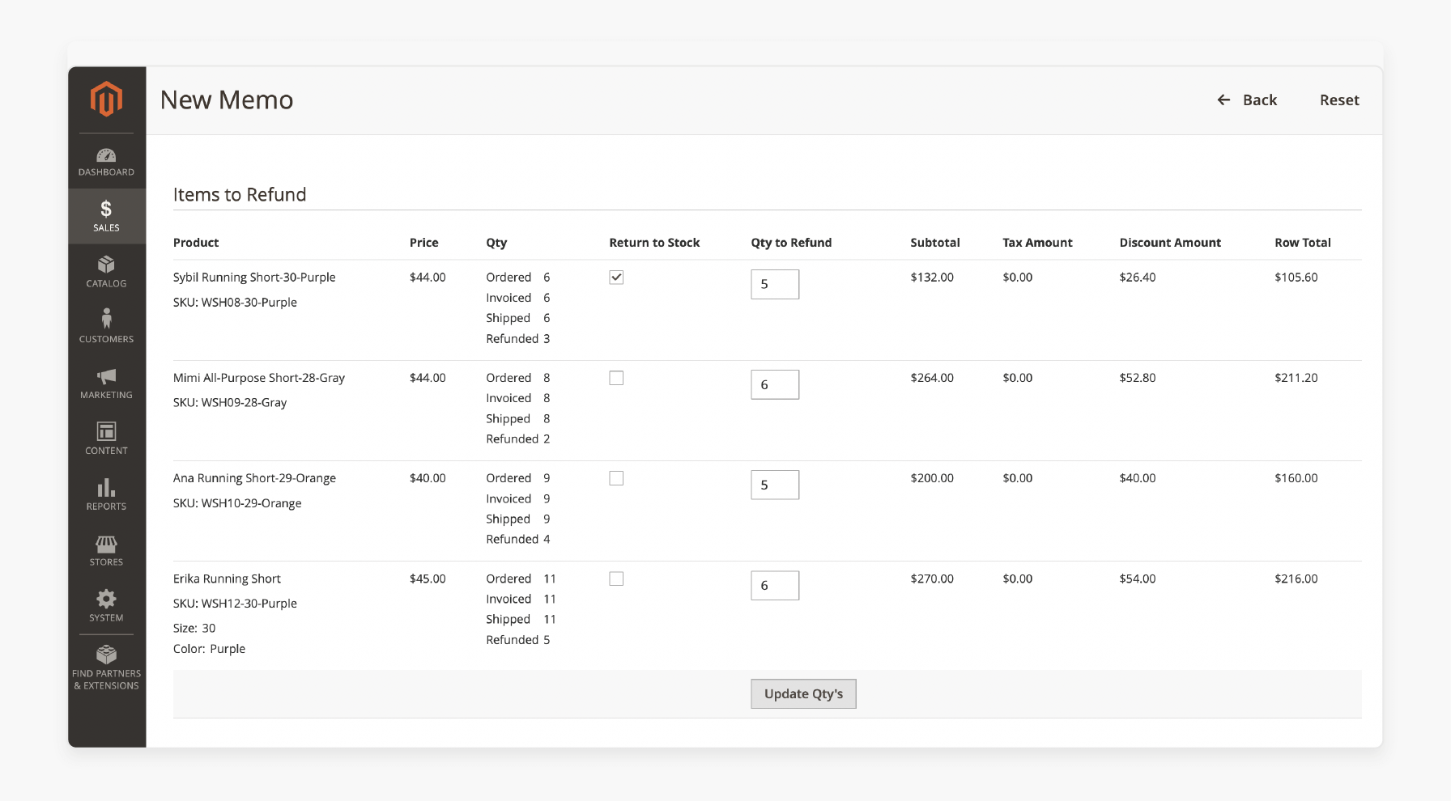
Task: Select the 'Ana Running Short-29-Orange' product name
Action: click(x=254, y=478)
